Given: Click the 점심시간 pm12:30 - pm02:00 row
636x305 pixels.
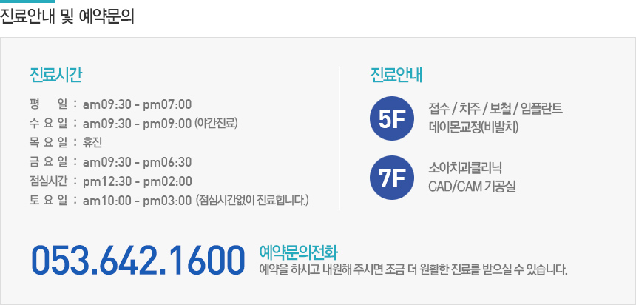Looking at the screenshot, I should 111,181.
